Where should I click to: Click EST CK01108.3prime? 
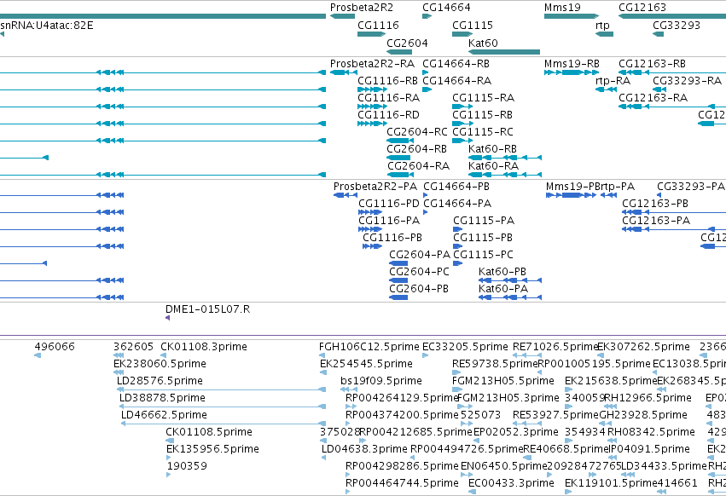point(204,347)
